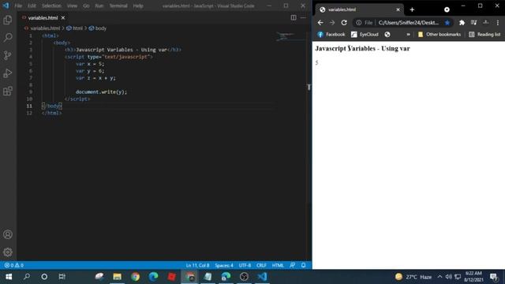Open File Explorer from the taskbar
The height and width of the screenshot is (284, 505).
tap(118, 277)
